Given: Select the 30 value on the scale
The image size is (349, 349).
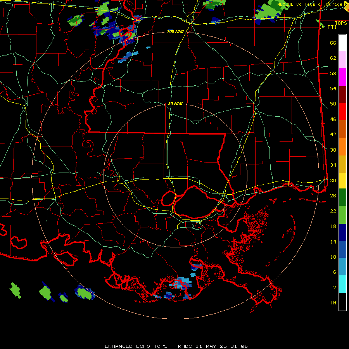Looking at the screenshot, I should 333,180.
